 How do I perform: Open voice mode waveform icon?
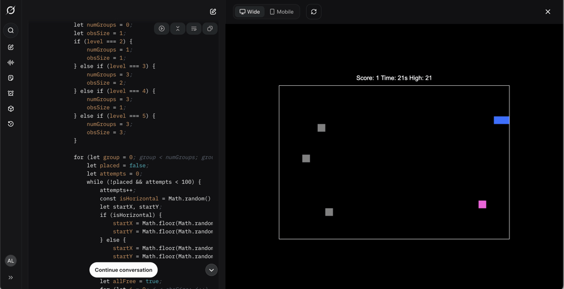[11, 63]
